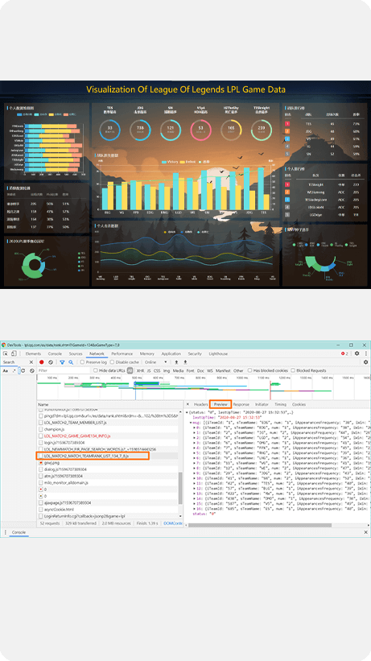Activate the inspect element picker icon

5,353
